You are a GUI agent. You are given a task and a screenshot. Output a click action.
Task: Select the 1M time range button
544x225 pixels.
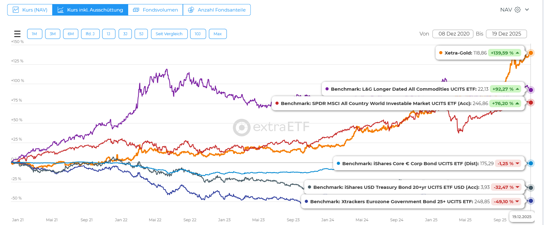pyautogui.click(x=34, y=34)
